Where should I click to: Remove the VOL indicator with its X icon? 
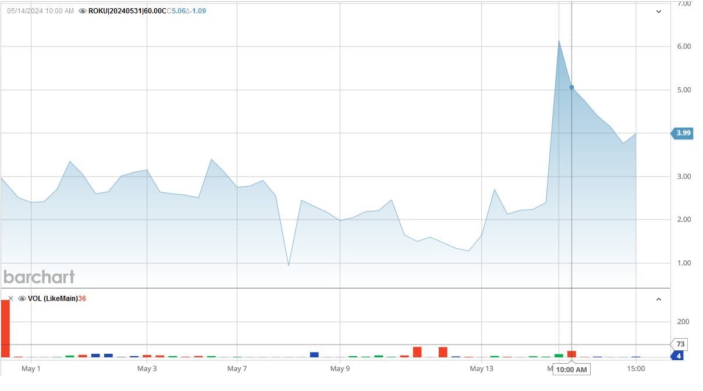[10, 298]
